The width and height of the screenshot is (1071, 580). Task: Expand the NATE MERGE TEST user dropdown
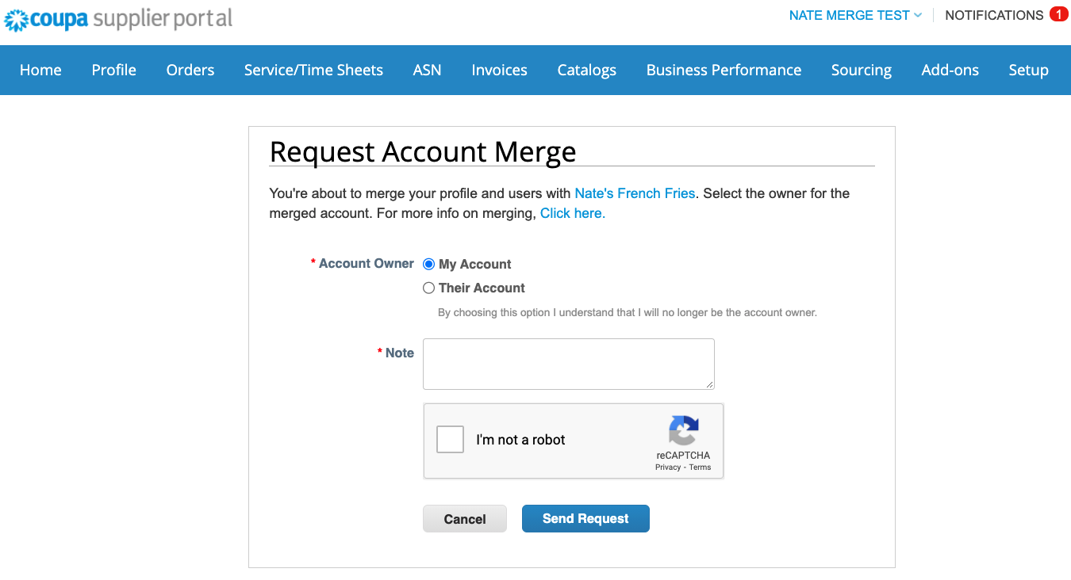coord(855,15)
